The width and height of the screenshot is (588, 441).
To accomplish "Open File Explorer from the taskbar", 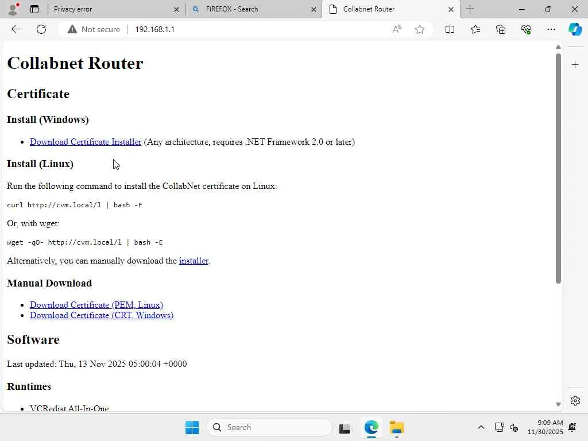I will coord(396,427).
